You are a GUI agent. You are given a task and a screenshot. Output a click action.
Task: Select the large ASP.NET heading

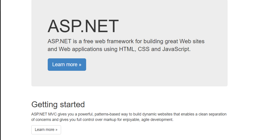point(83,26)
